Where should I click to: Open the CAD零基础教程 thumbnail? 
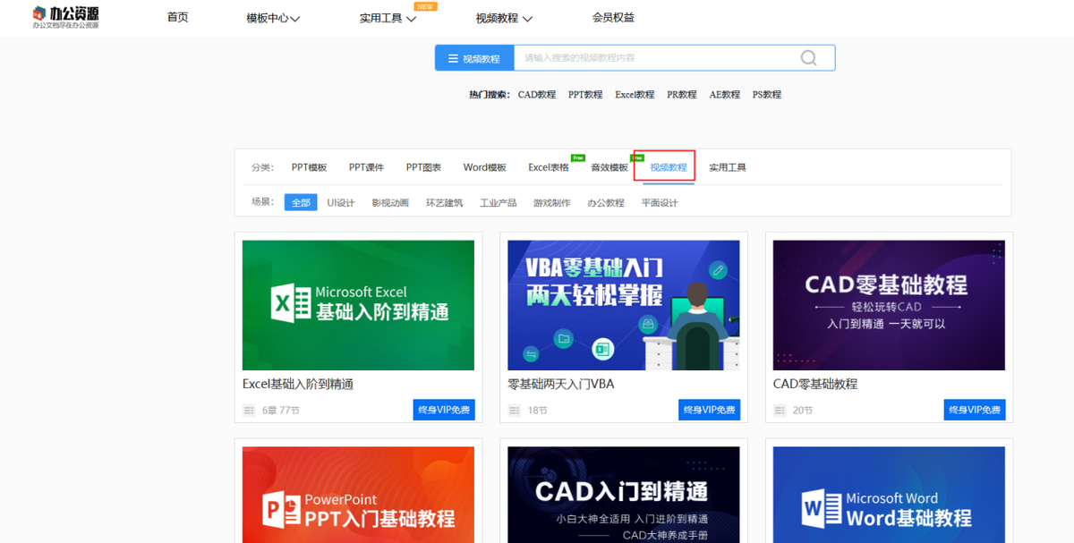889,305
